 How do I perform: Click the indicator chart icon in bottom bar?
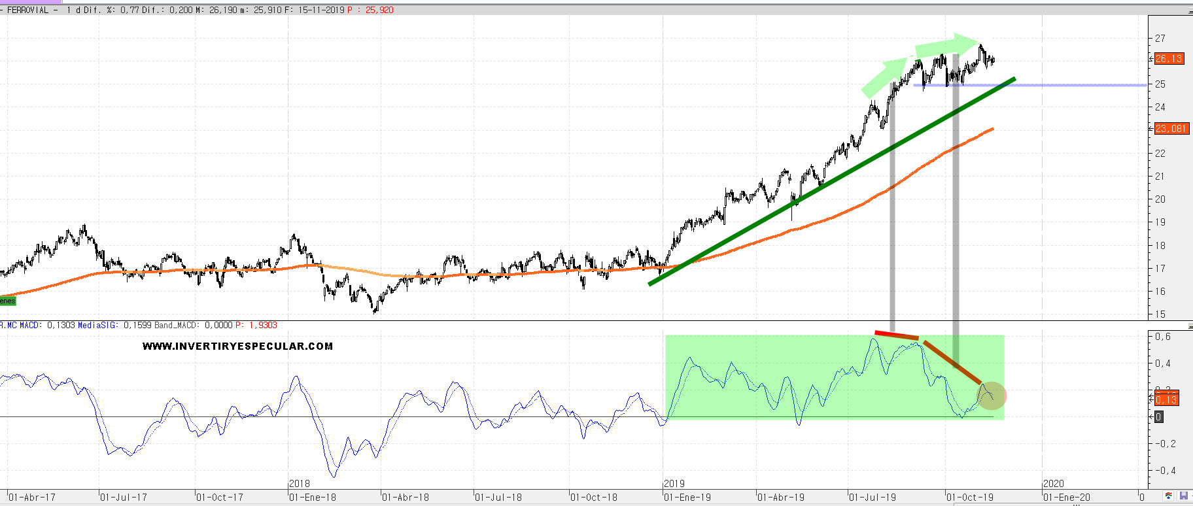[1169, 496]
